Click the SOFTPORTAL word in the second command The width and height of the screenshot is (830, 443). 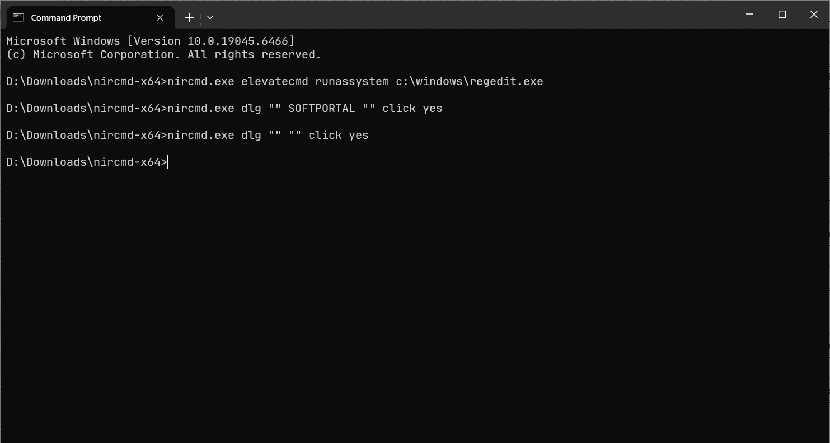[x=321, y=109]
